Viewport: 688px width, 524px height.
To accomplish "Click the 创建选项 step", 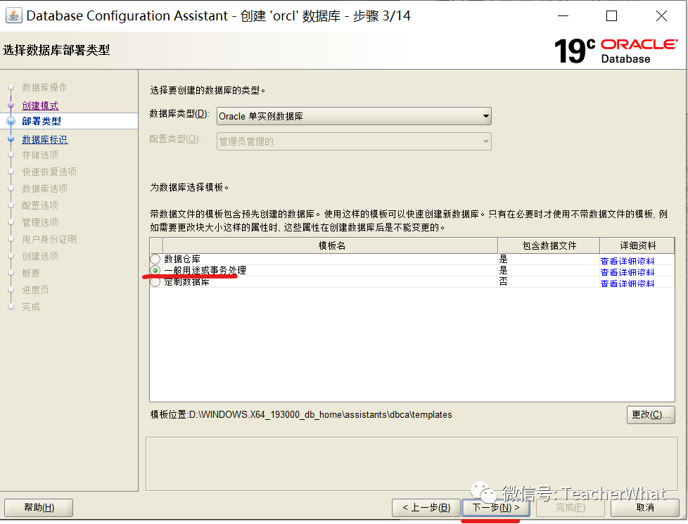I will click(40, 256).
